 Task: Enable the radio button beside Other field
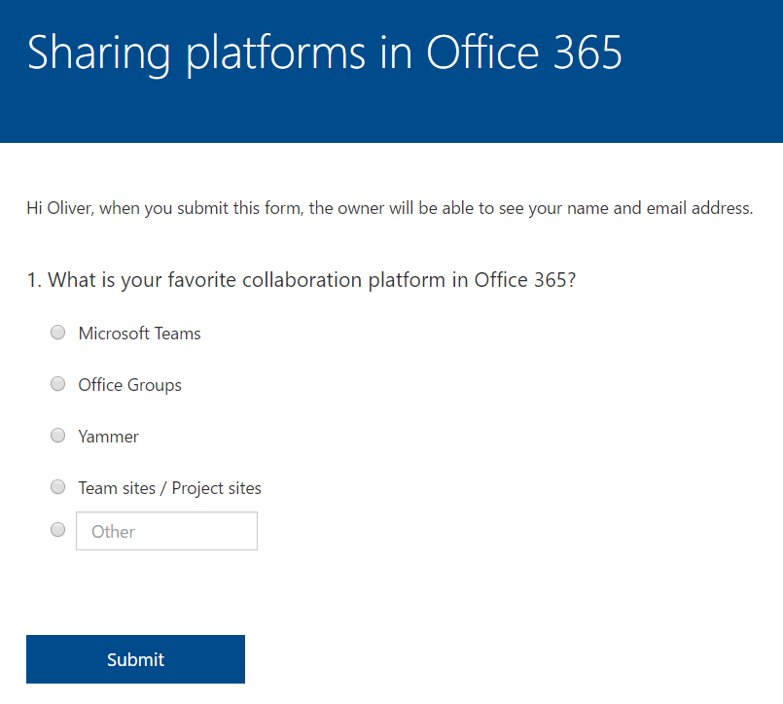point(58,529)
